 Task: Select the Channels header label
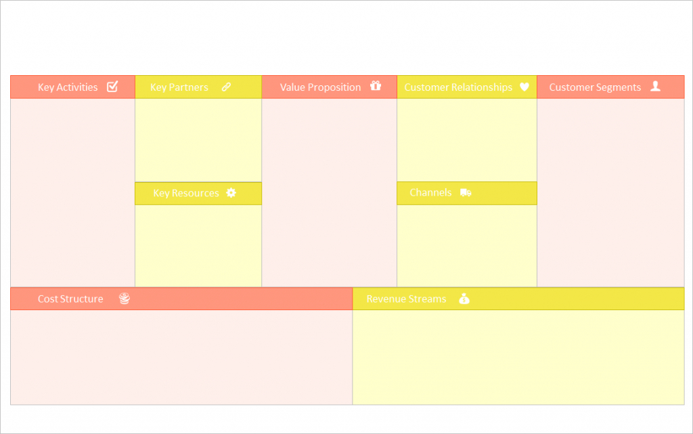click(x=430, y=193)
